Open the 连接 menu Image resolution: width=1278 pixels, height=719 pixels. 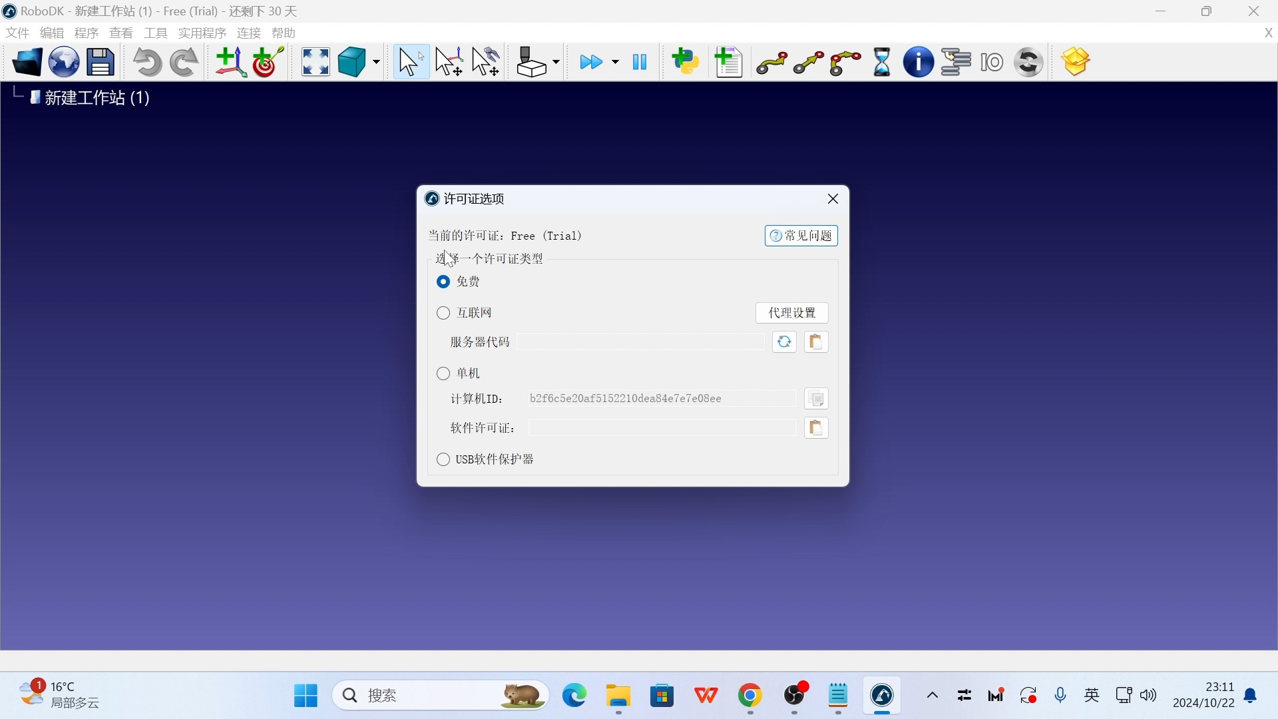coord(248,33)
